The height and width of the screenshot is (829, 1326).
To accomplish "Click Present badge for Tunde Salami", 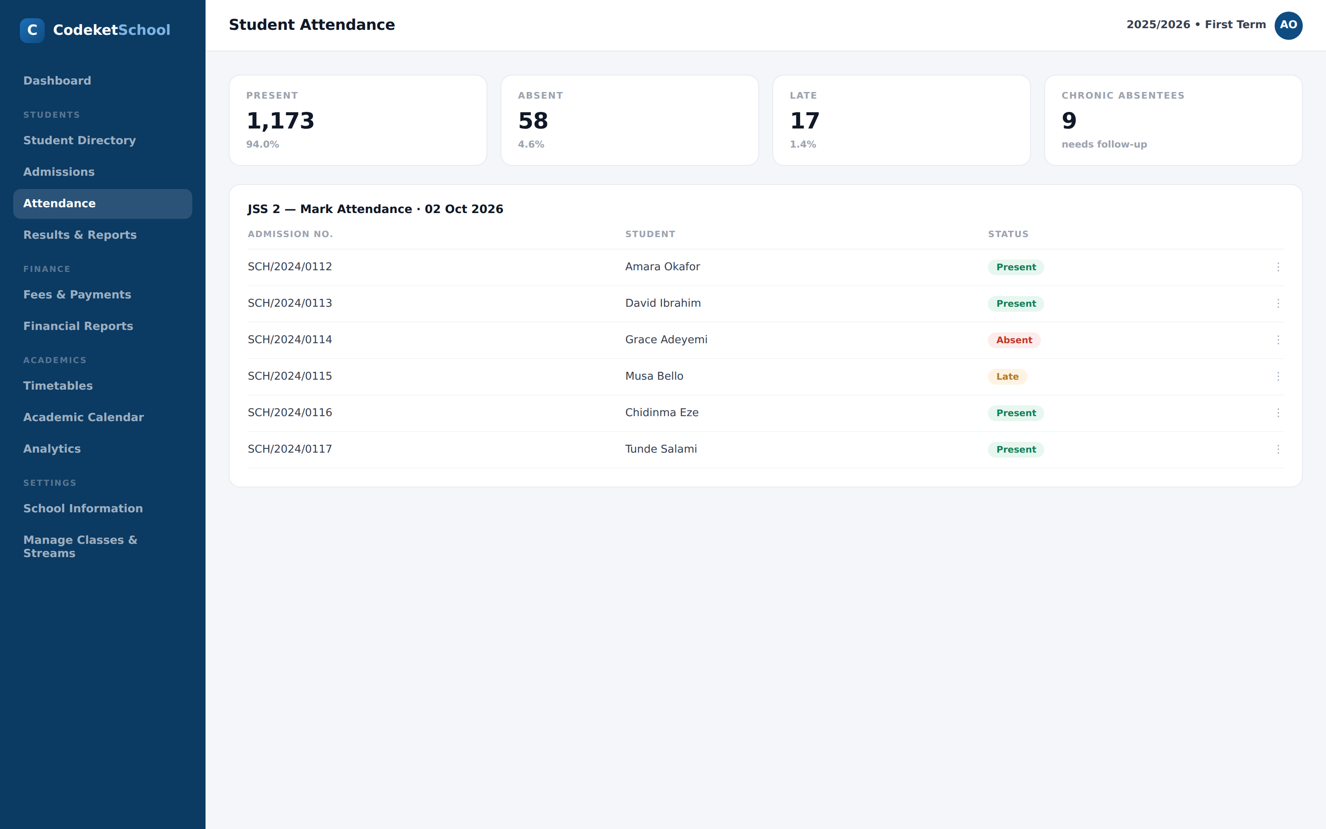I will (x=1016, y=450).
